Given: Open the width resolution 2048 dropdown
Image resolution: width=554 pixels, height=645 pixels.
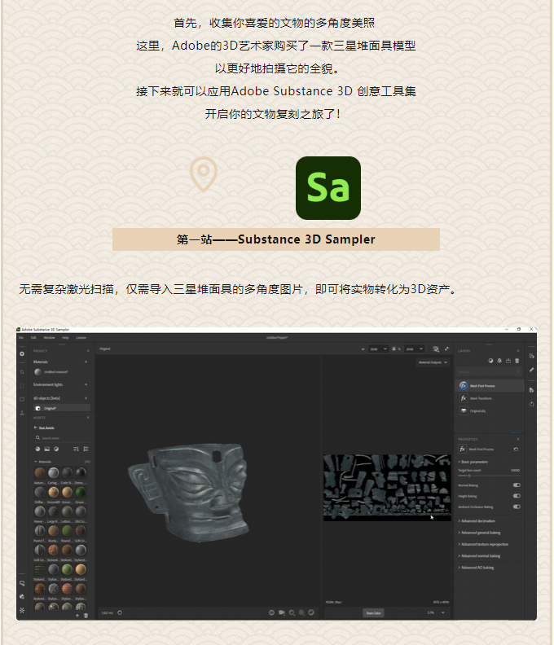Looking at the screenshot, I should click(378, 349).
